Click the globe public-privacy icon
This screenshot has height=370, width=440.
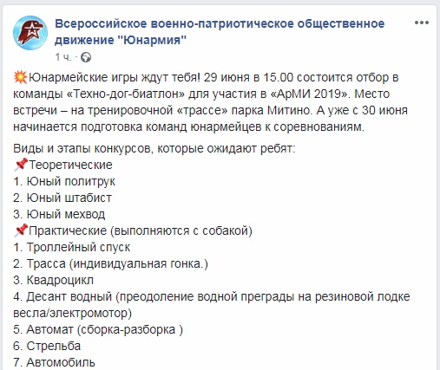86,57
